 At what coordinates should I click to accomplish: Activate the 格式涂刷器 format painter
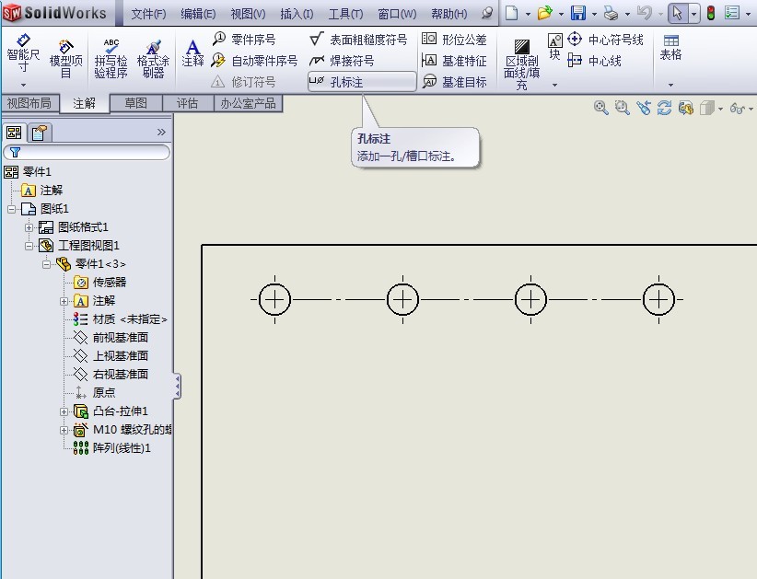(153, 59)
